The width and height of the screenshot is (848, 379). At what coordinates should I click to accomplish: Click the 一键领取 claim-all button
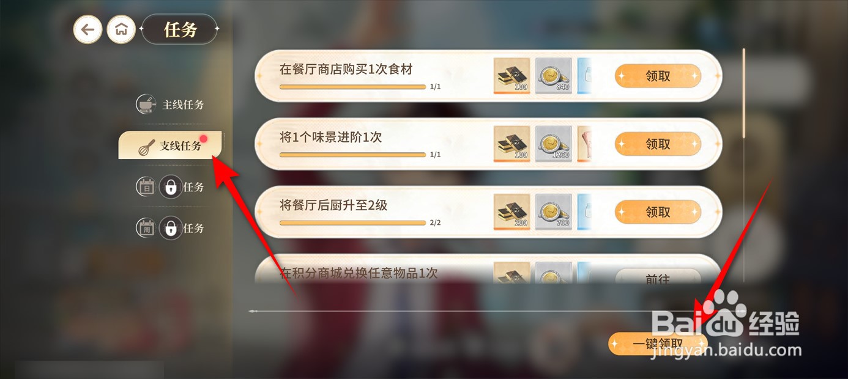point(658,344)
